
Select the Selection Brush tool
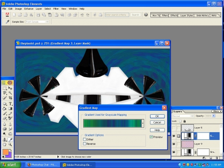[x=4, y=98]
